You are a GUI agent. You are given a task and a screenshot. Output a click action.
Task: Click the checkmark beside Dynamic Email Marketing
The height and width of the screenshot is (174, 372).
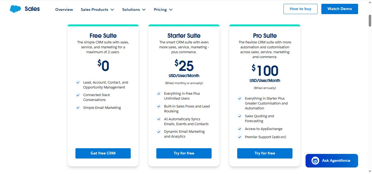[x=159, y=132]
